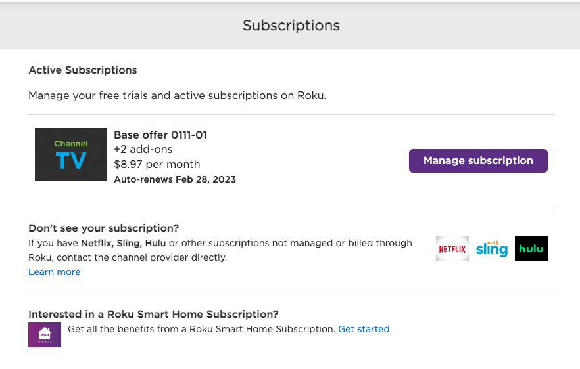Click the contact the channel provider directly text
Viewport: 580px width, 369px height.
143,257
